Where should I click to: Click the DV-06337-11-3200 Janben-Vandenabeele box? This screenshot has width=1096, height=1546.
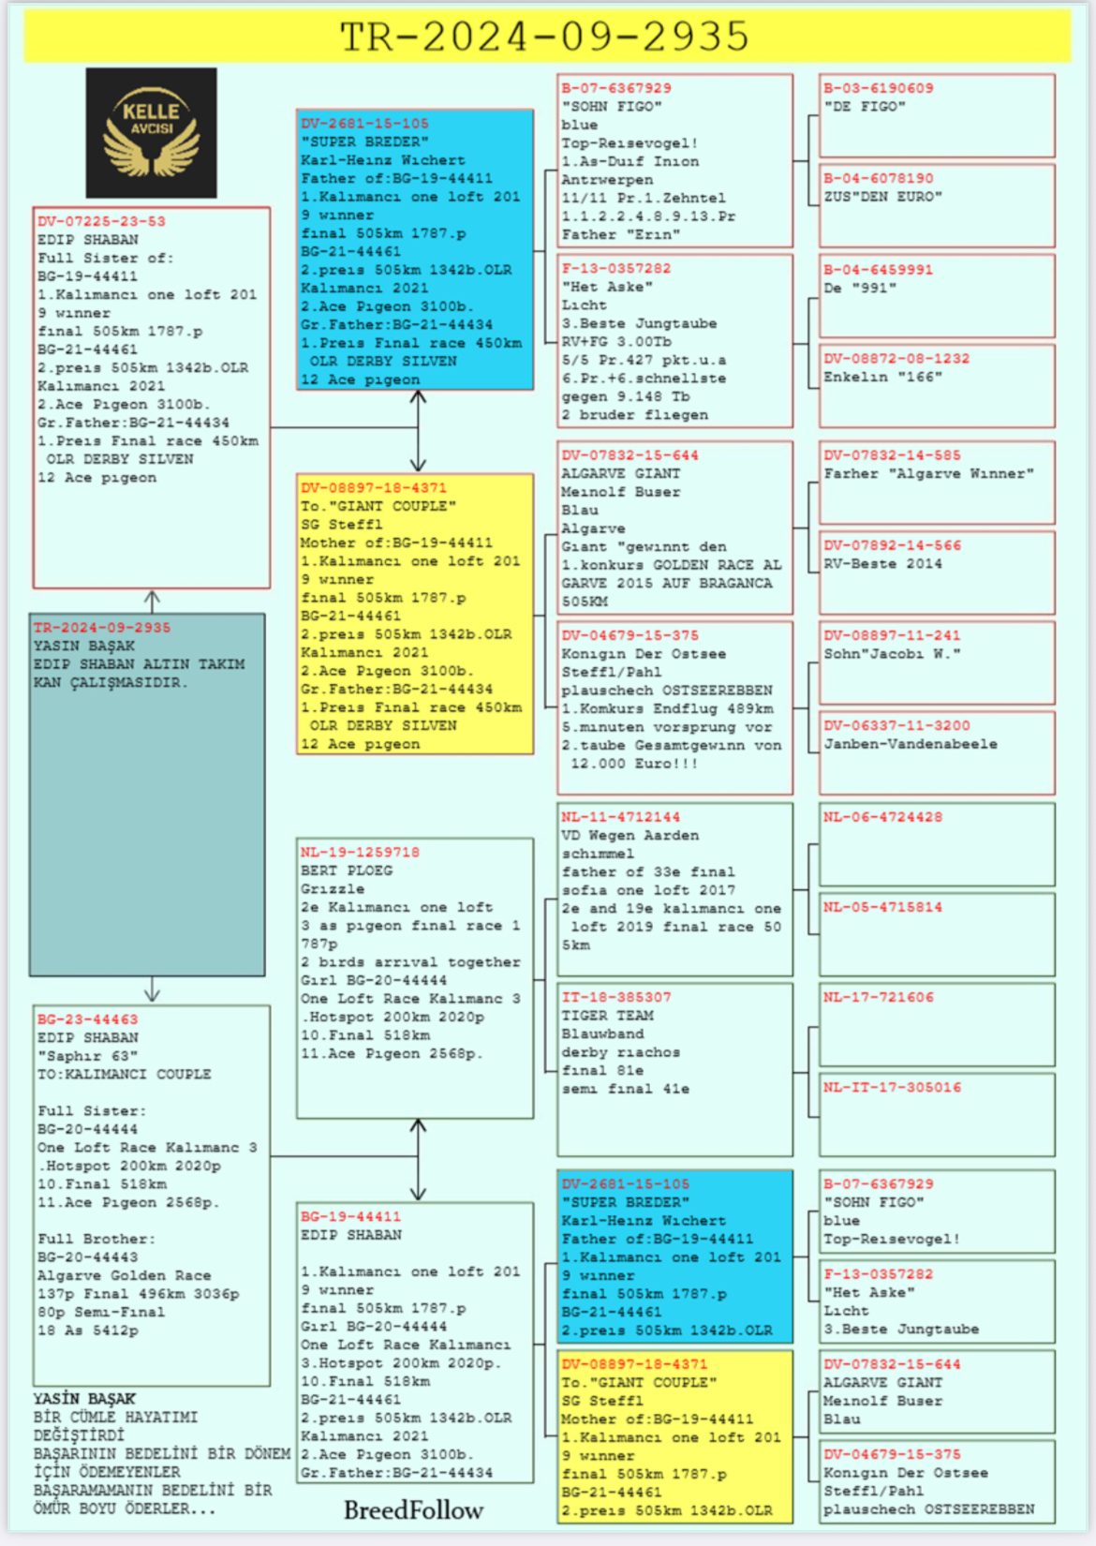tap(936, 752)
